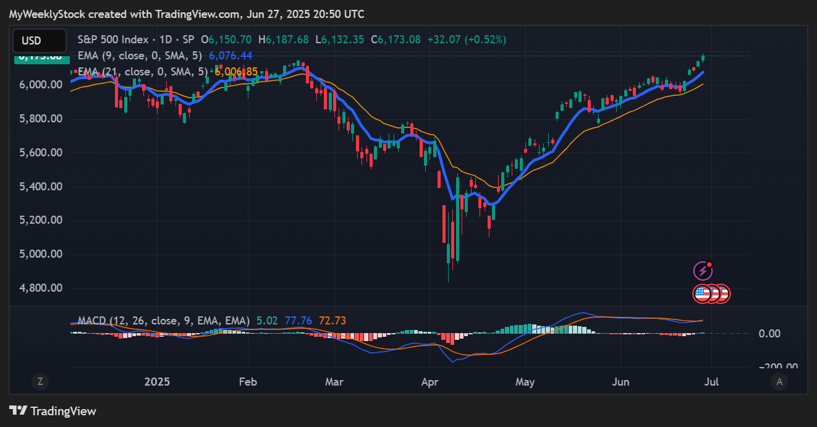Click the 4,800.00 price axis label
This screenshot has width=817, height=427.
[x=40, y=288]
